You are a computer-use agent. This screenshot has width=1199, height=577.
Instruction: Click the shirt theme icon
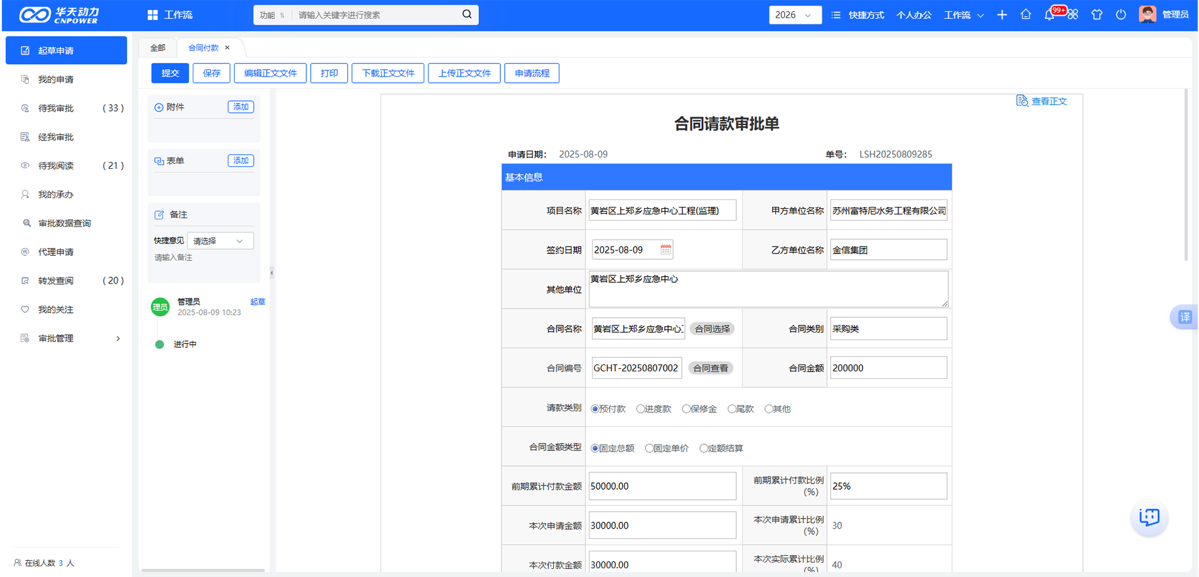point(1097,14)
